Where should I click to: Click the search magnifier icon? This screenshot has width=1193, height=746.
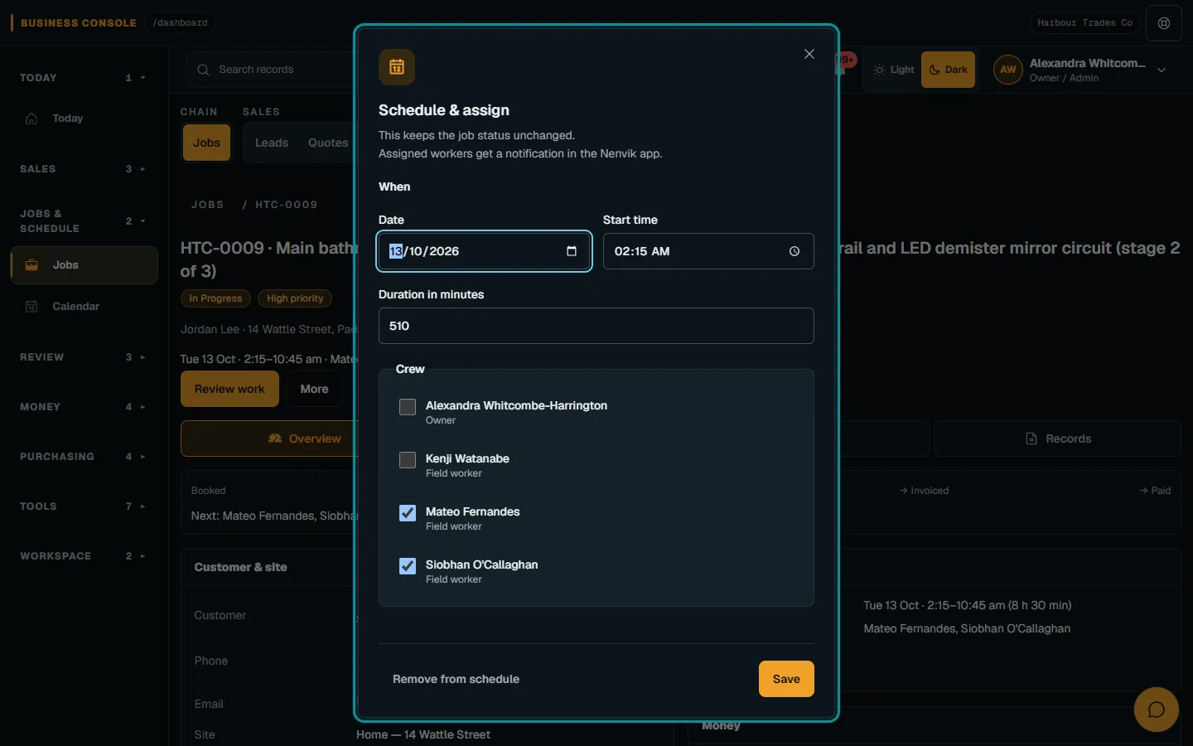tap(203, 70)
